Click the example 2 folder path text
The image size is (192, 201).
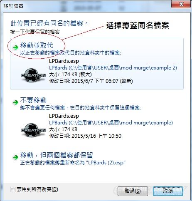pos(113,68)
